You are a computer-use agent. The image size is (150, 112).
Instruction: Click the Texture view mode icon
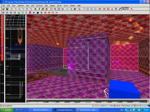pyautogui.click(x=71, y=9)
